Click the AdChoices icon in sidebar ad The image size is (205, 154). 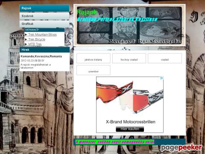pyautogui.click(x=32, y=30)
